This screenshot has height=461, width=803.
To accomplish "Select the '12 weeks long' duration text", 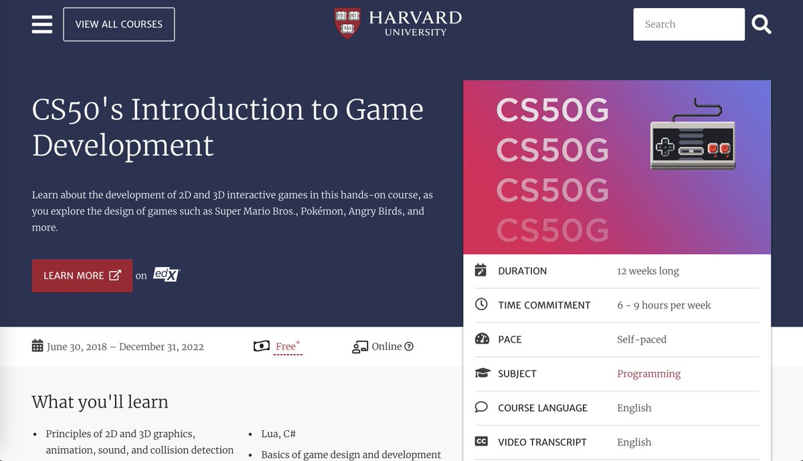I will (648, 271).
